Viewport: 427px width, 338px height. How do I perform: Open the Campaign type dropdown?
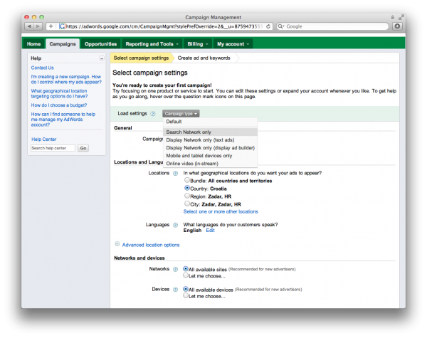click(181, 114)
